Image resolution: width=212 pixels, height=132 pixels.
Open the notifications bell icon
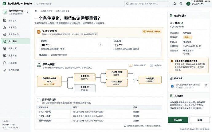175,4
